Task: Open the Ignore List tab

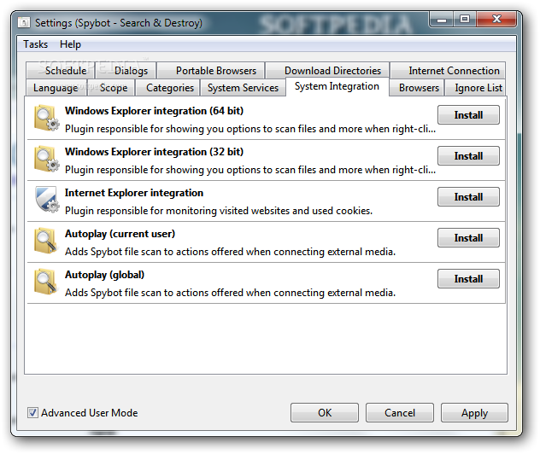Action: pos(475,88)
